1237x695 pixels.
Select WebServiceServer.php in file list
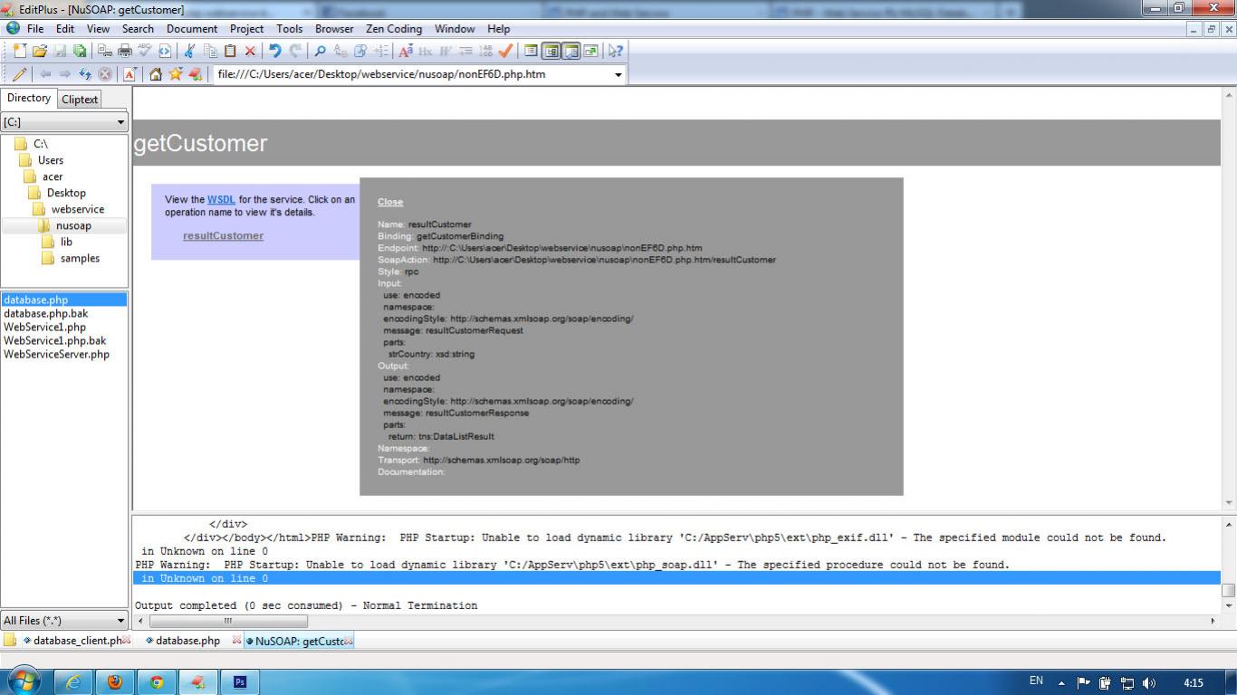pyautogui.click(x=56, y=354)
